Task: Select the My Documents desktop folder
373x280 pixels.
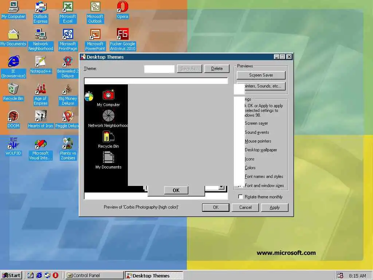Action: (13, 38)
